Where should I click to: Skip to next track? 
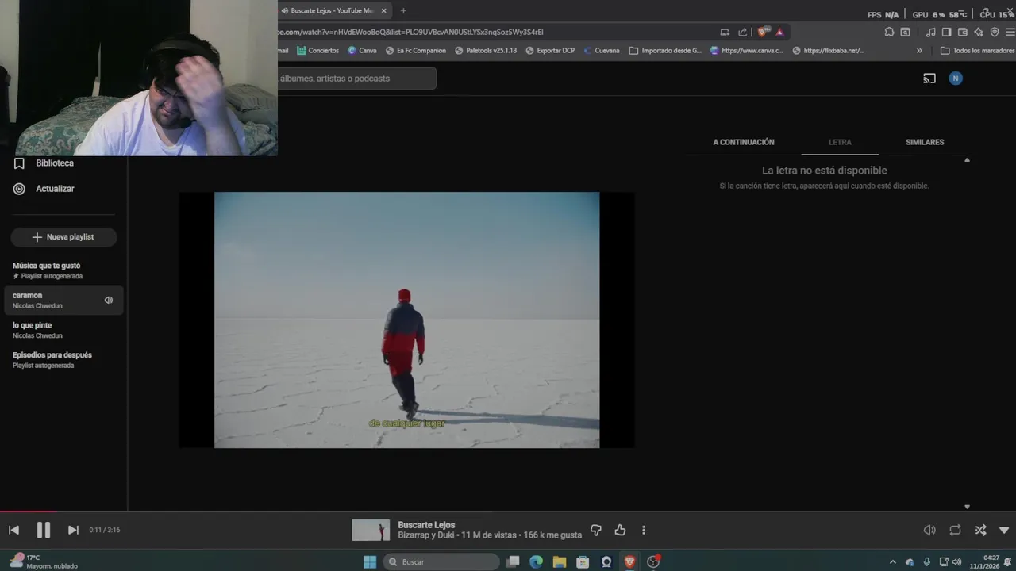tap(73, 530)
